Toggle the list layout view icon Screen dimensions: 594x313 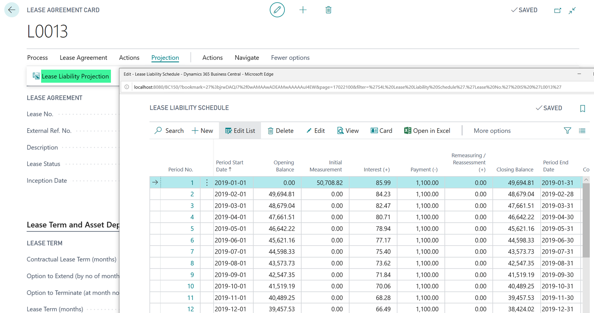(x=582, y=131)
